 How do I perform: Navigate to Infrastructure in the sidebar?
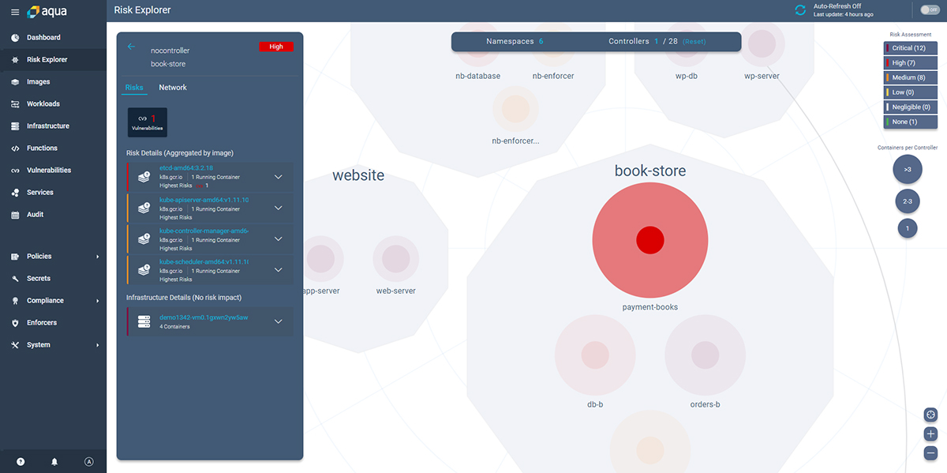[47, 126]
